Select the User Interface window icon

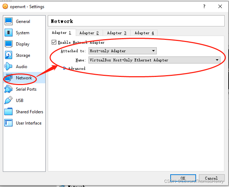[8, 123]
